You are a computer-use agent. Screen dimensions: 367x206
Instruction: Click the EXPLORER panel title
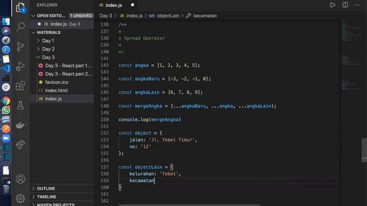(x=47, y=5)
